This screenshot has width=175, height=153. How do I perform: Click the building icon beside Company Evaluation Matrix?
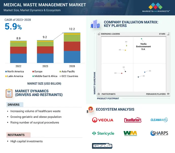[95, 24]
